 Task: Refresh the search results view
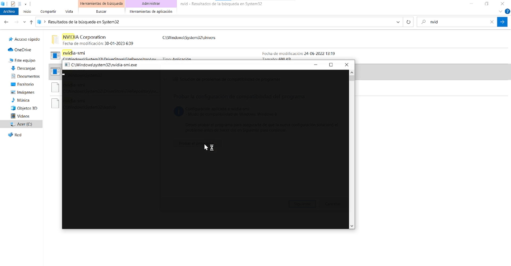[408, 22]
